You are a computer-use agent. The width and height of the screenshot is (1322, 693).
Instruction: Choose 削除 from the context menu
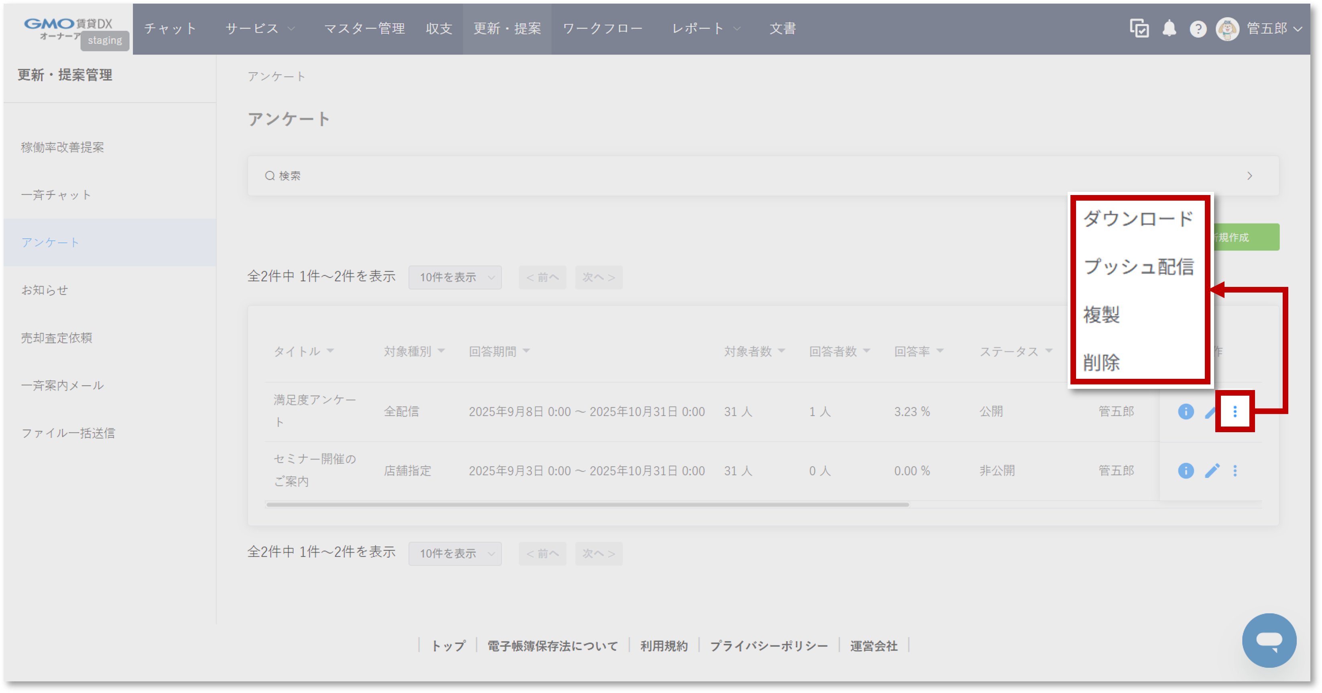1102,363
